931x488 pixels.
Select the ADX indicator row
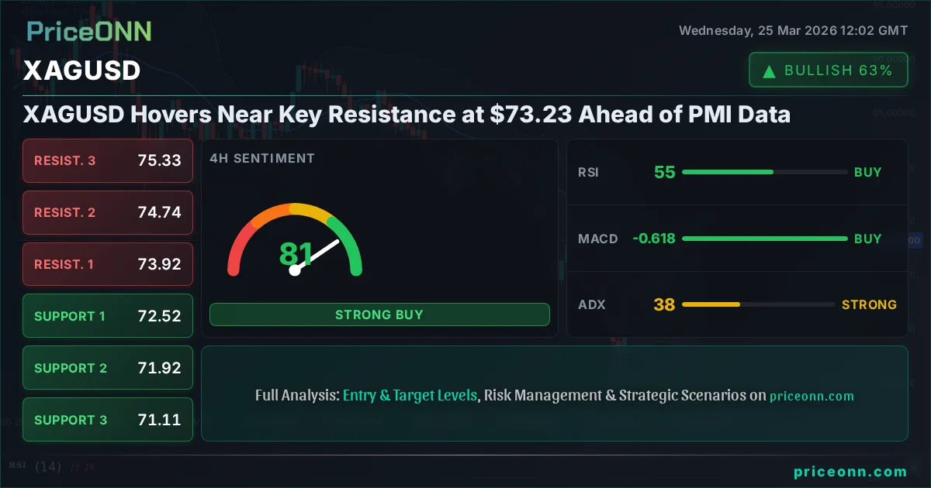737,304
